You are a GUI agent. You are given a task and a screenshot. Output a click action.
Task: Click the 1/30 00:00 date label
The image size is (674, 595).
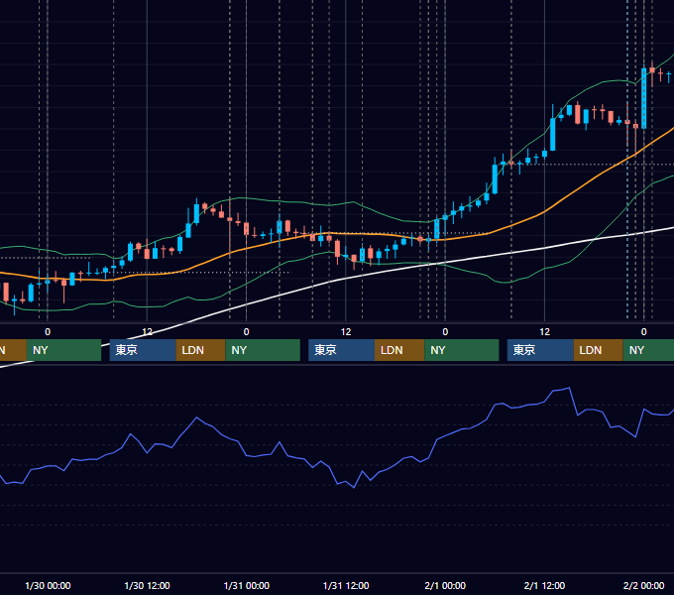48,585
